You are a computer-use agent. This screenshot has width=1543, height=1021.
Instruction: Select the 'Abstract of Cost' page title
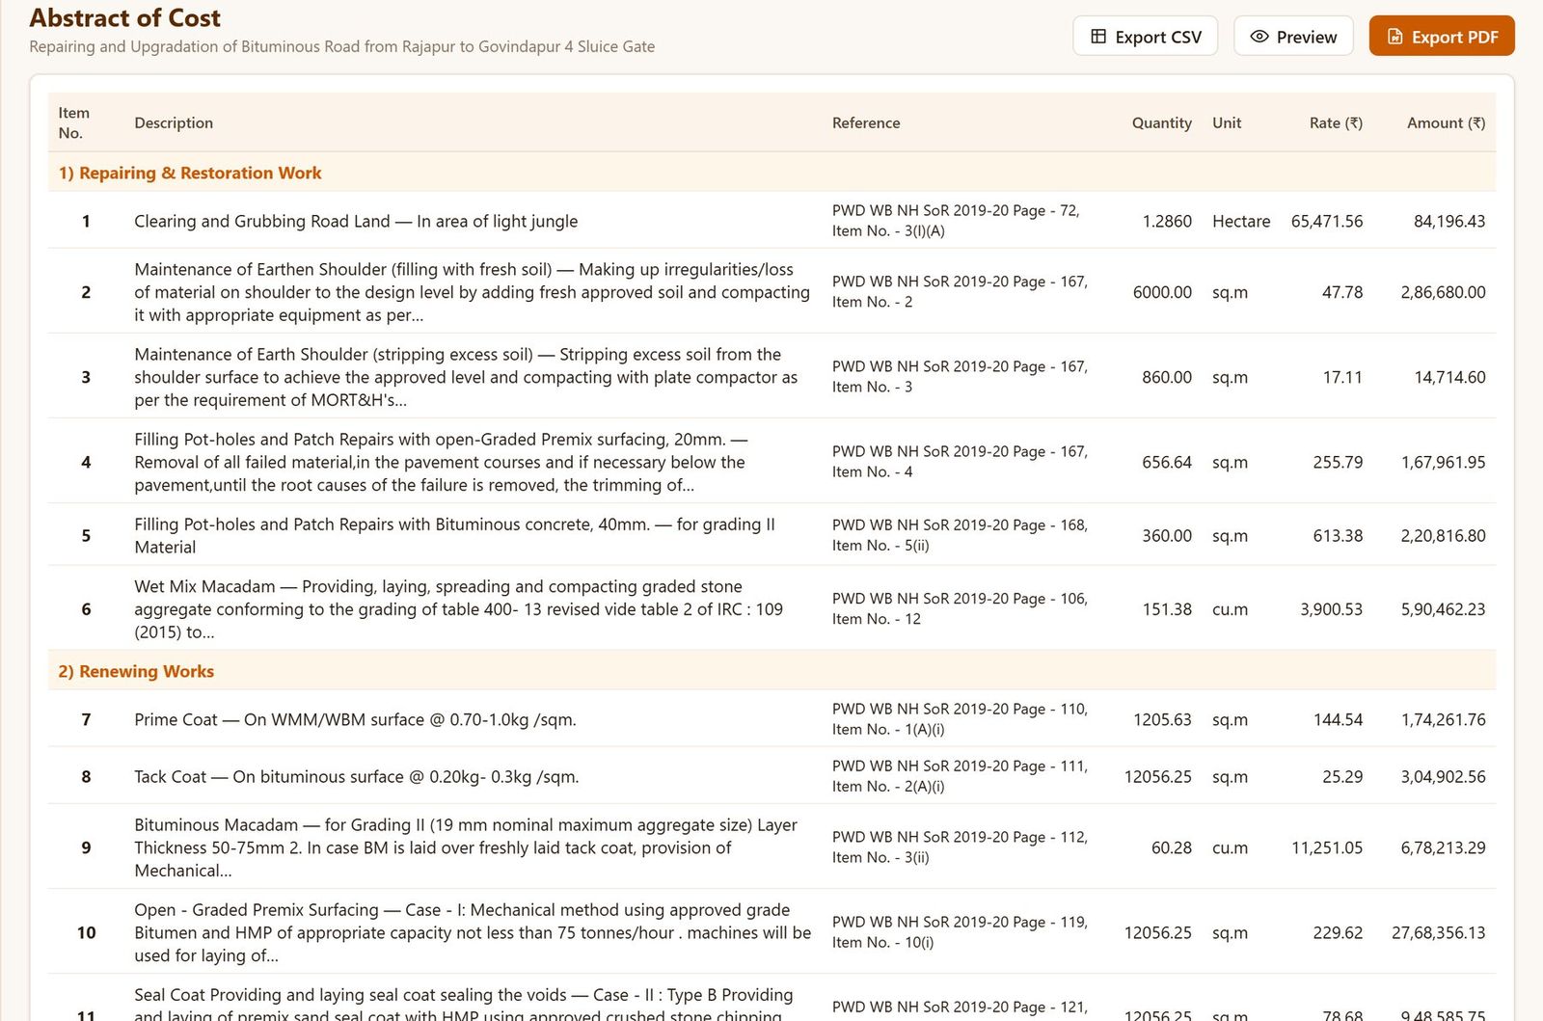pos(124,18)
